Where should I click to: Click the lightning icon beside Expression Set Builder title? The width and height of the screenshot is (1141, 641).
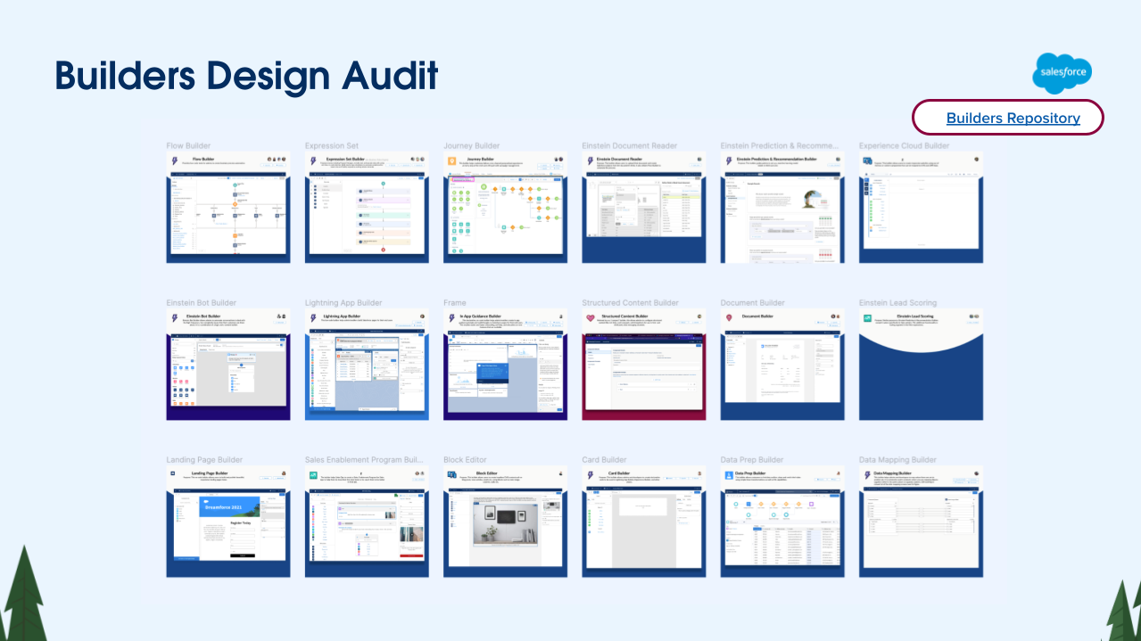[x=313, y=160]
